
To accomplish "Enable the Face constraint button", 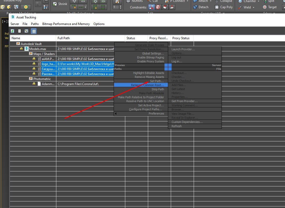I will click(x=165, y=7).
